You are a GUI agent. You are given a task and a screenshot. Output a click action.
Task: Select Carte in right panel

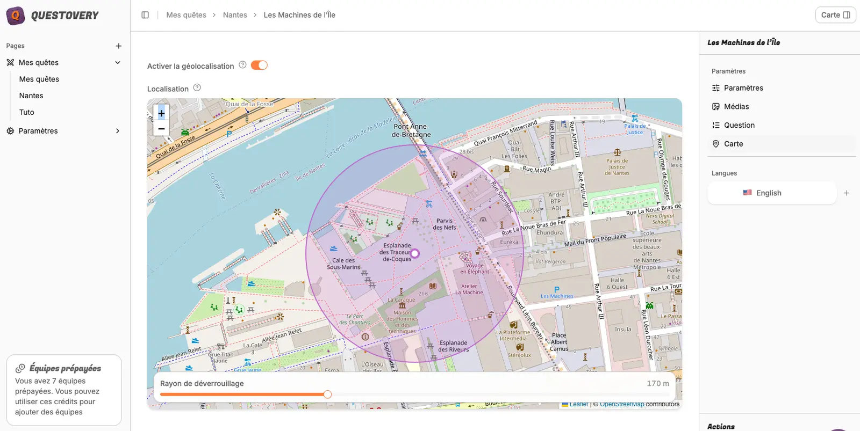pos(782,144)
